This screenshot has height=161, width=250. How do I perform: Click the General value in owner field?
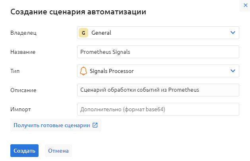[101, 33]
